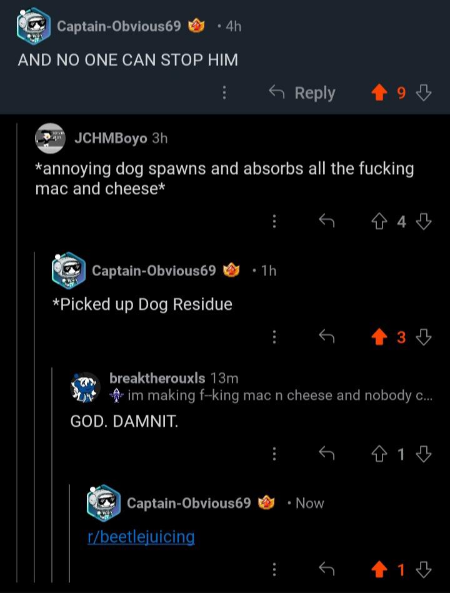This screenshot has width=450, height=593.
Task: Open overflow menu on Dog Residue comment
Action: coord(274,336)
